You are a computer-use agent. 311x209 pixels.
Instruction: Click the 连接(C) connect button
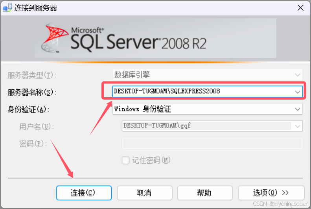click(84, 193)
